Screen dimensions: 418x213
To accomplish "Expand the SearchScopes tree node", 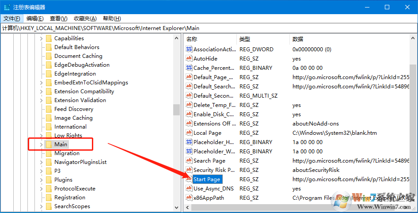I will coord(42,206).
